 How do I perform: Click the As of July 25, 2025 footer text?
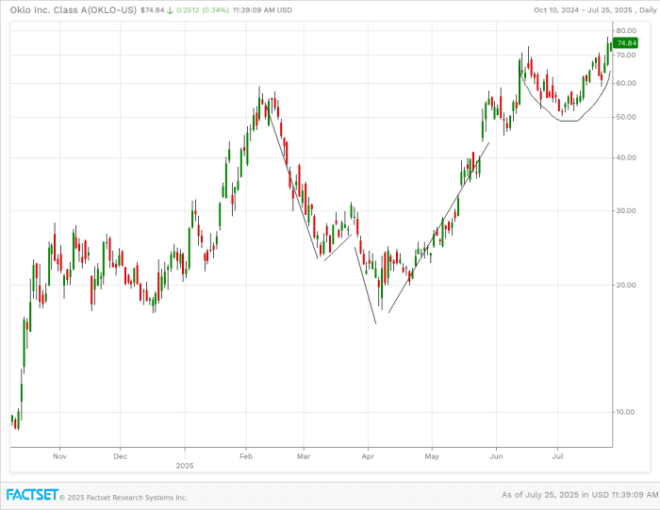click(580, 495)
